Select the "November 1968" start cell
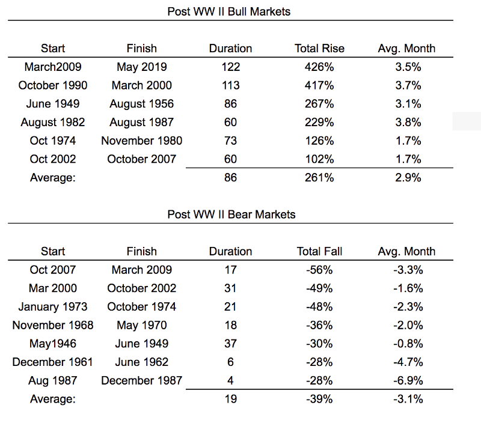Screen dimensions: 481x423 click(53, 325)
